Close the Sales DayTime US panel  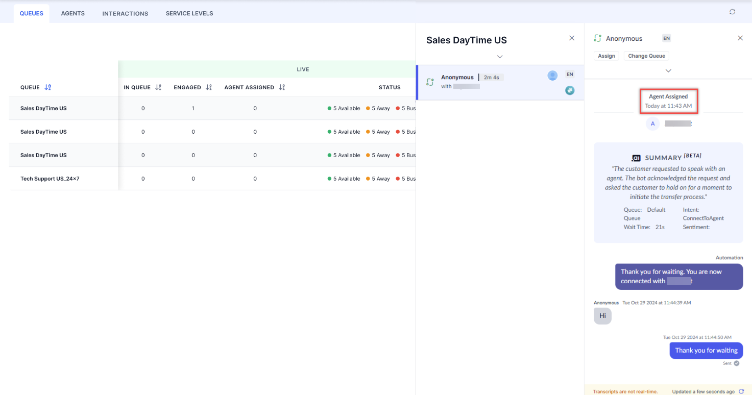[572, 38]
